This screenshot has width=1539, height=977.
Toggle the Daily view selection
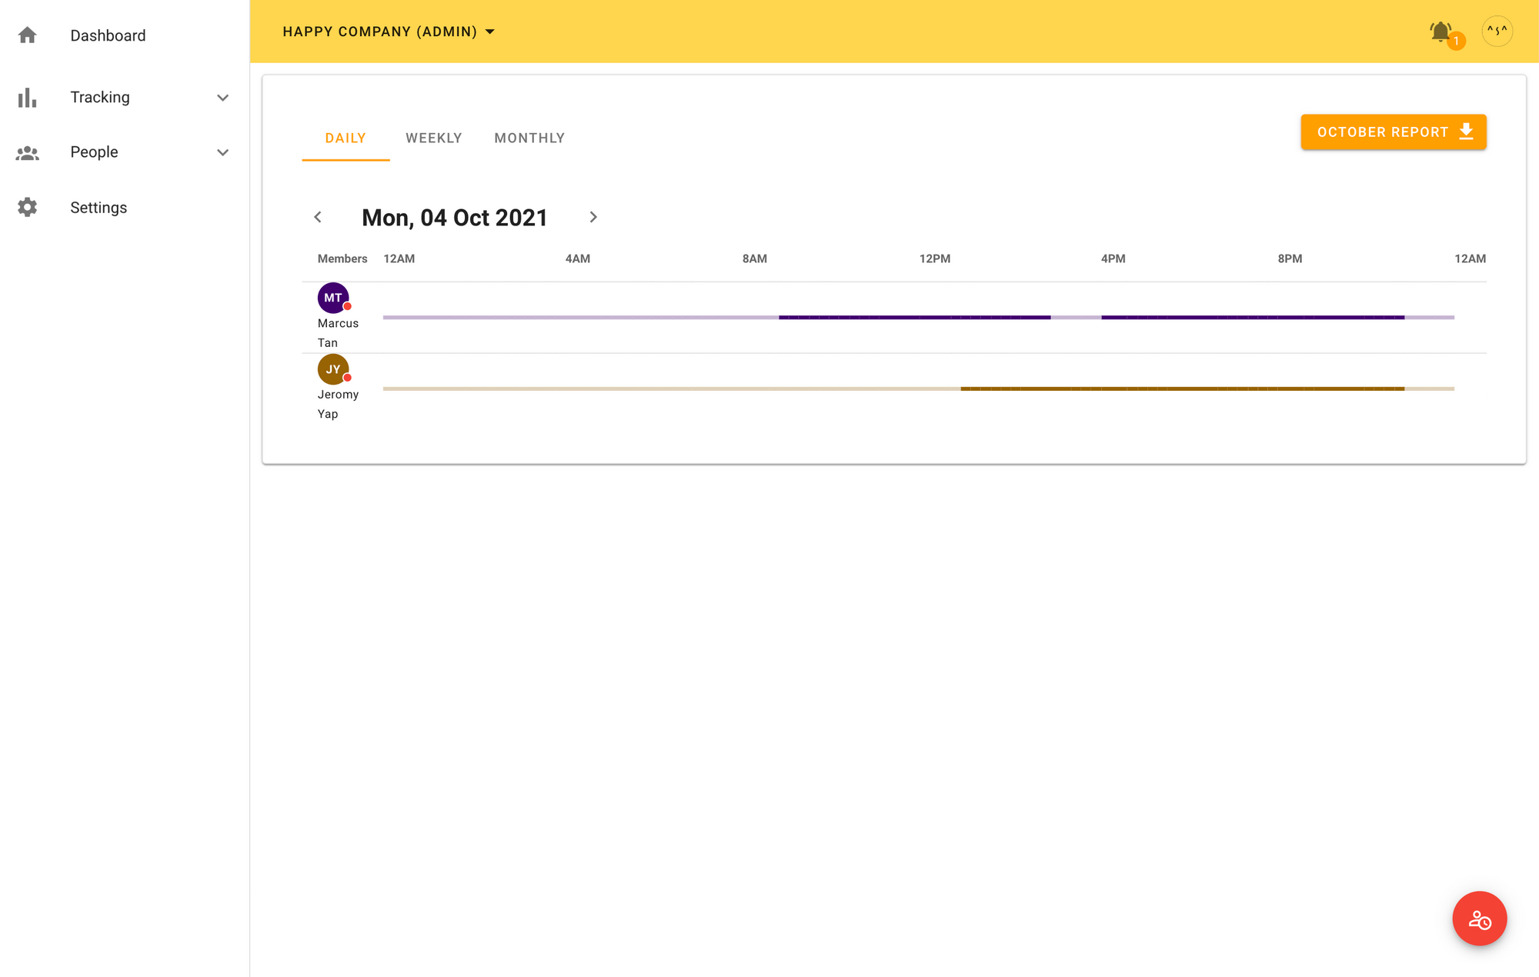click(x=346, y=138)
